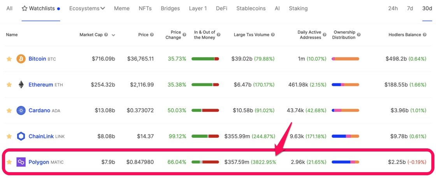Open the Meme category tab
Screen dimensions: 436x178
(122, 8)
